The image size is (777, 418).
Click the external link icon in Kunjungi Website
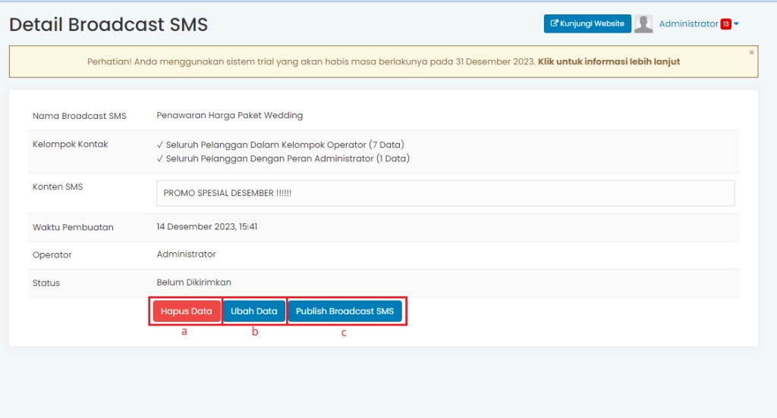point(554,24)
